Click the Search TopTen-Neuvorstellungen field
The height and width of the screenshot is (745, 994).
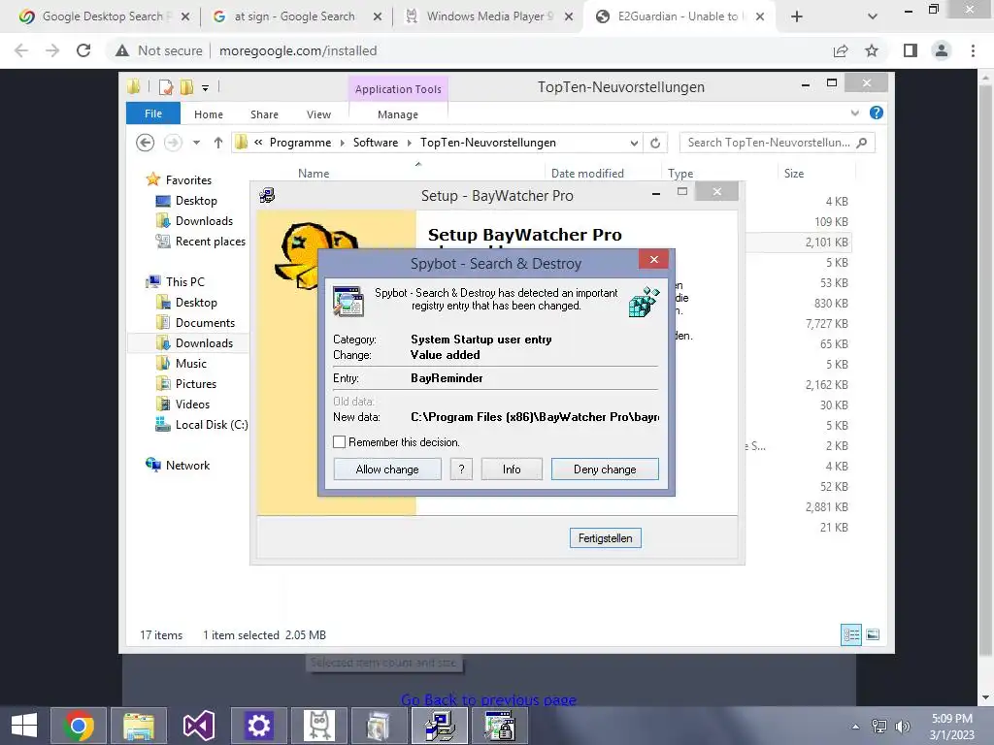[x=777, y=143]
